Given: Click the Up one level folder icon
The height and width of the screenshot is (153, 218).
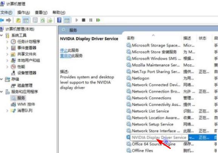Looking at the screenshot, I should click(19, 20).
